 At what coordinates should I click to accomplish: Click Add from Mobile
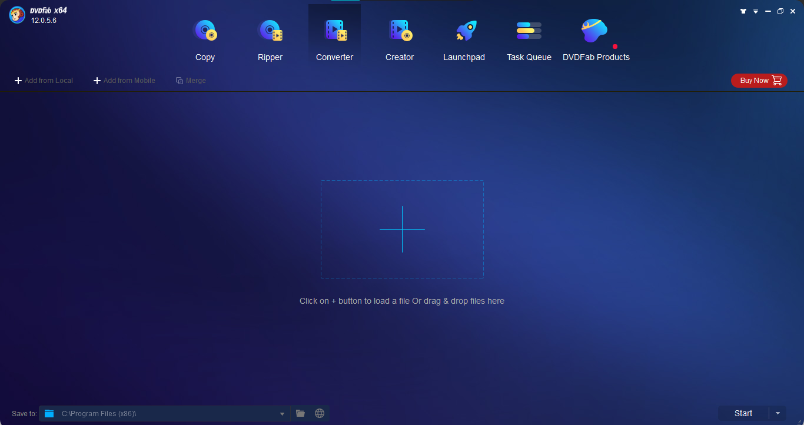click(124, 81)
